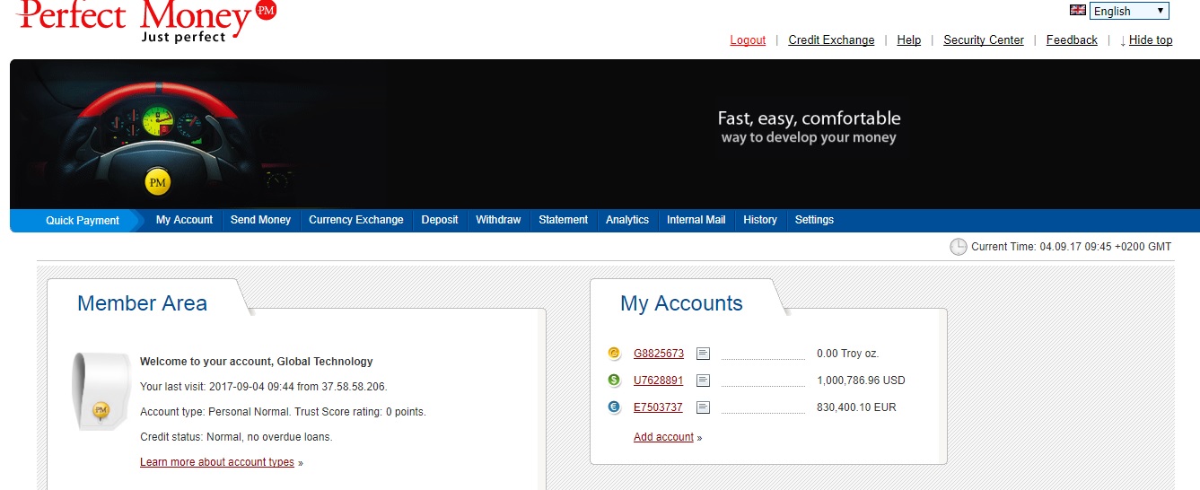1200x490 pixels.
Task: Open the English language dropdown
Action: click(1129, 11)
